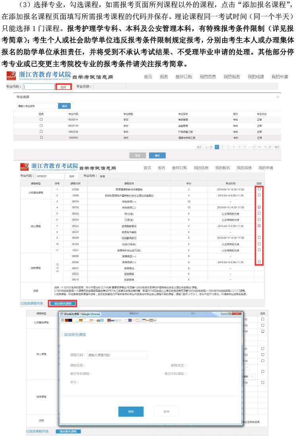This screenshot has height=436, width=298.
Task: Click the red-boxed 选择 button beside the empty 专业代码 field
Action: [x=64, y=87]
